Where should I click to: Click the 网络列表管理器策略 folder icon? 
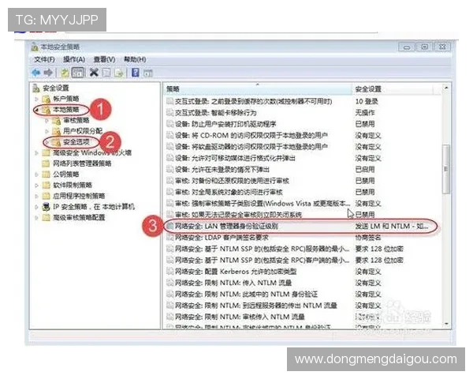pos(47,163)
